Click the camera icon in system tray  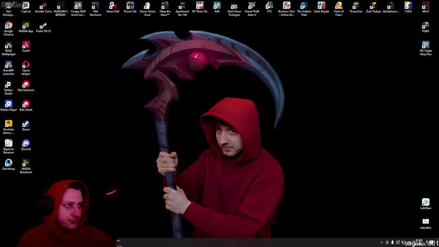(x=387, y=243)
